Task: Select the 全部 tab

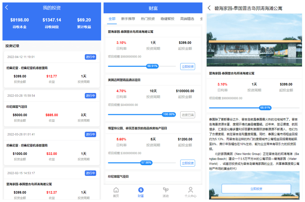Action: coord(112,19)
